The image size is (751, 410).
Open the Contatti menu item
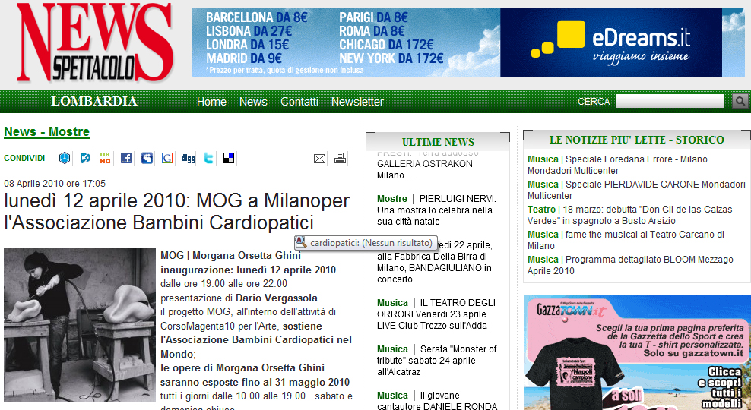pyautogui.click(x=299, y=102)
